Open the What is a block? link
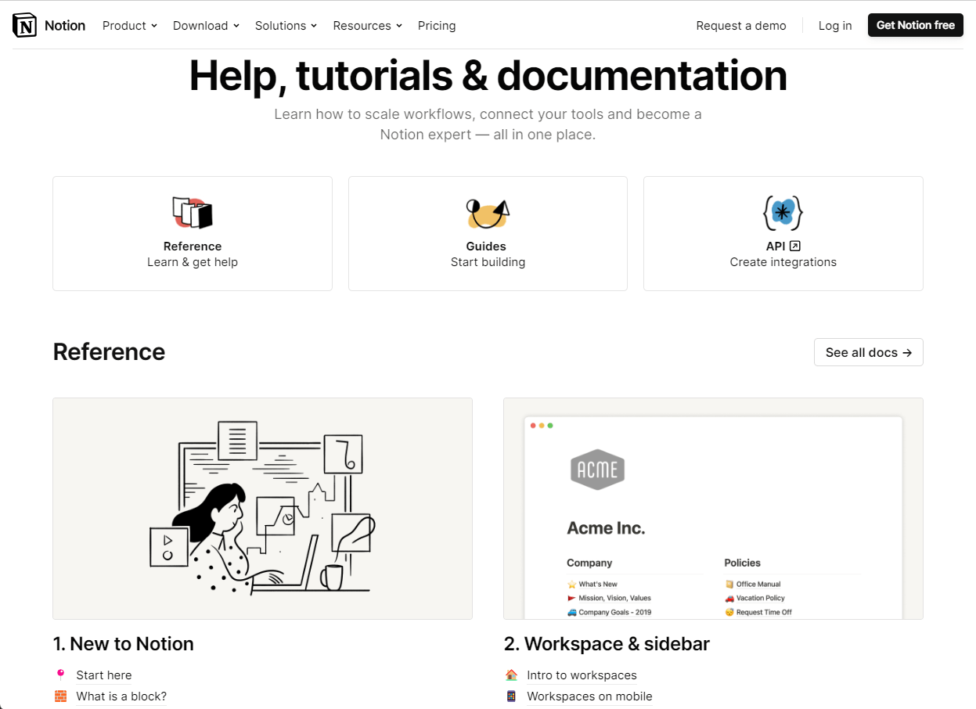976x709 pixels. pyautogui.click(x=121, y=696)
